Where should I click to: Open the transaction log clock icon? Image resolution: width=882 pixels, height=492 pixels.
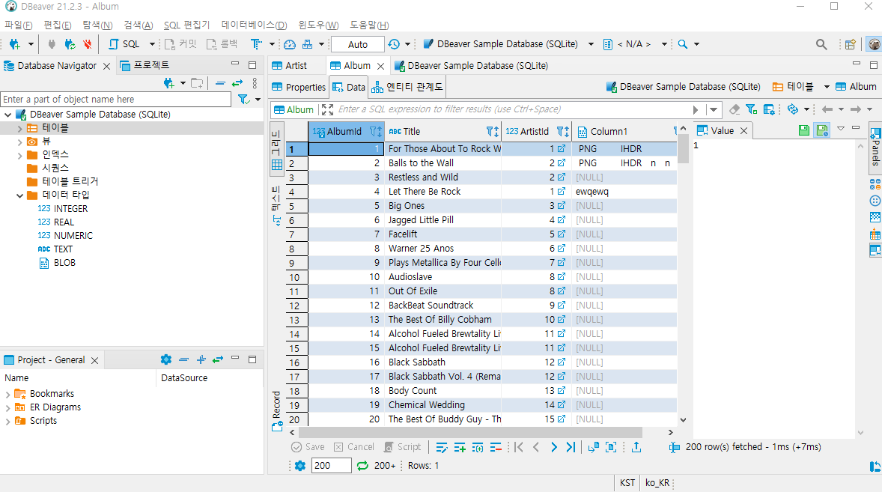395,44
